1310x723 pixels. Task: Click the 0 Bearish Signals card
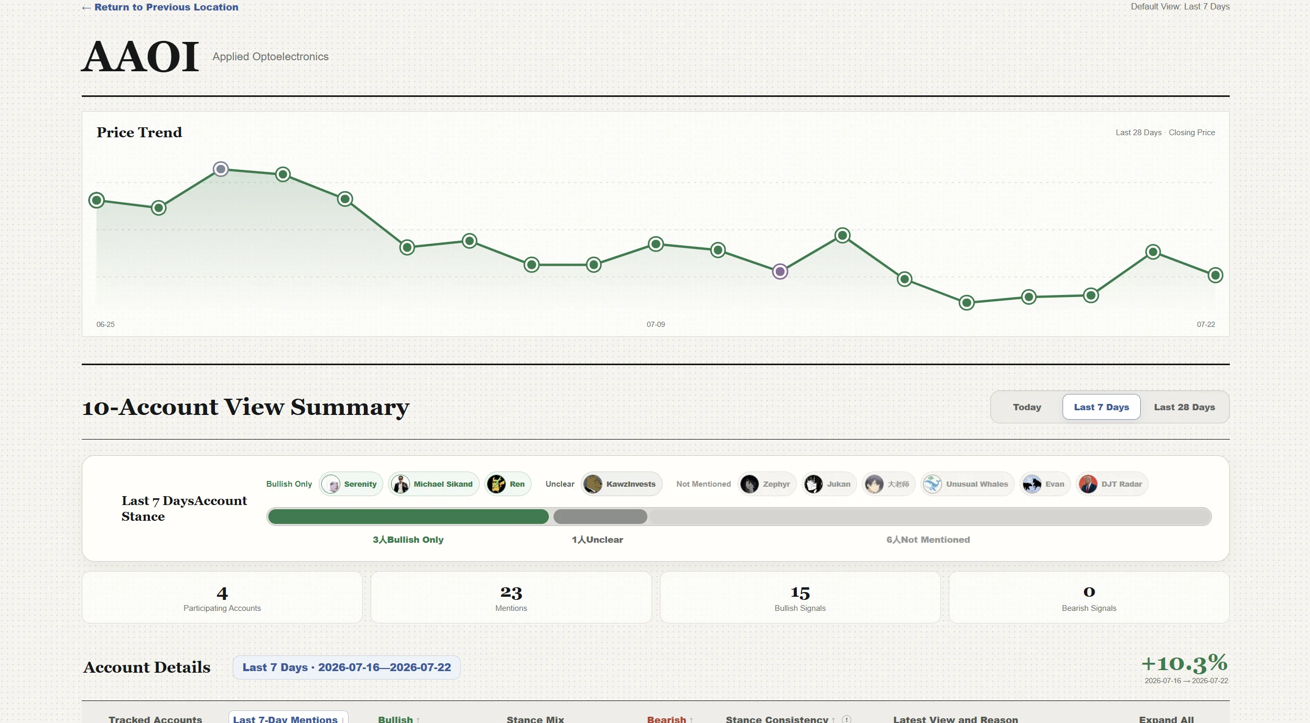tap(1089, 597)
